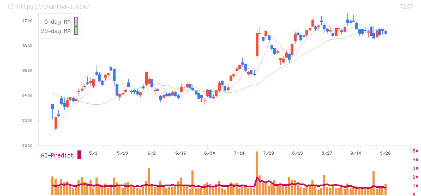Select the 9/10 date axis label
Screen dimensions: 421x196
[x=356, y=153]
